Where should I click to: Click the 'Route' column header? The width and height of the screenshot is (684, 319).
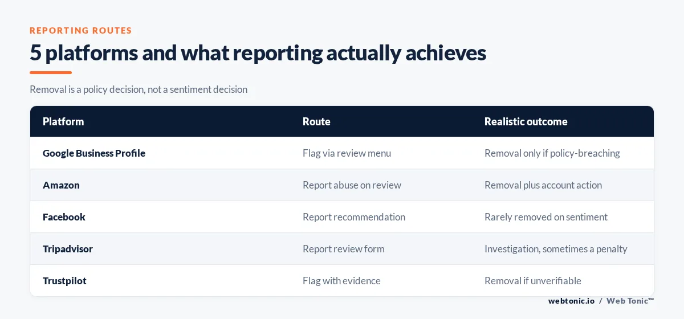point(316,121)
